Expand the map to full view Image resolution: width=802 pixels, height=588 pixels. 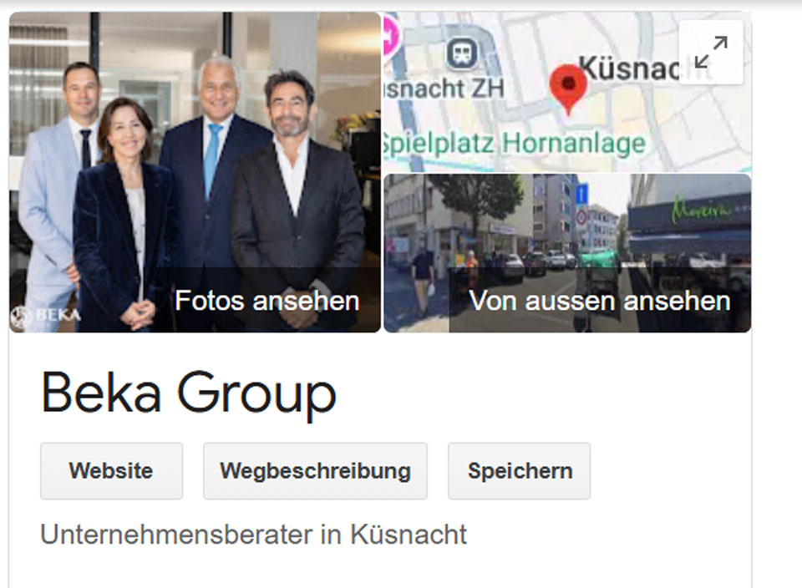(711, 52)
